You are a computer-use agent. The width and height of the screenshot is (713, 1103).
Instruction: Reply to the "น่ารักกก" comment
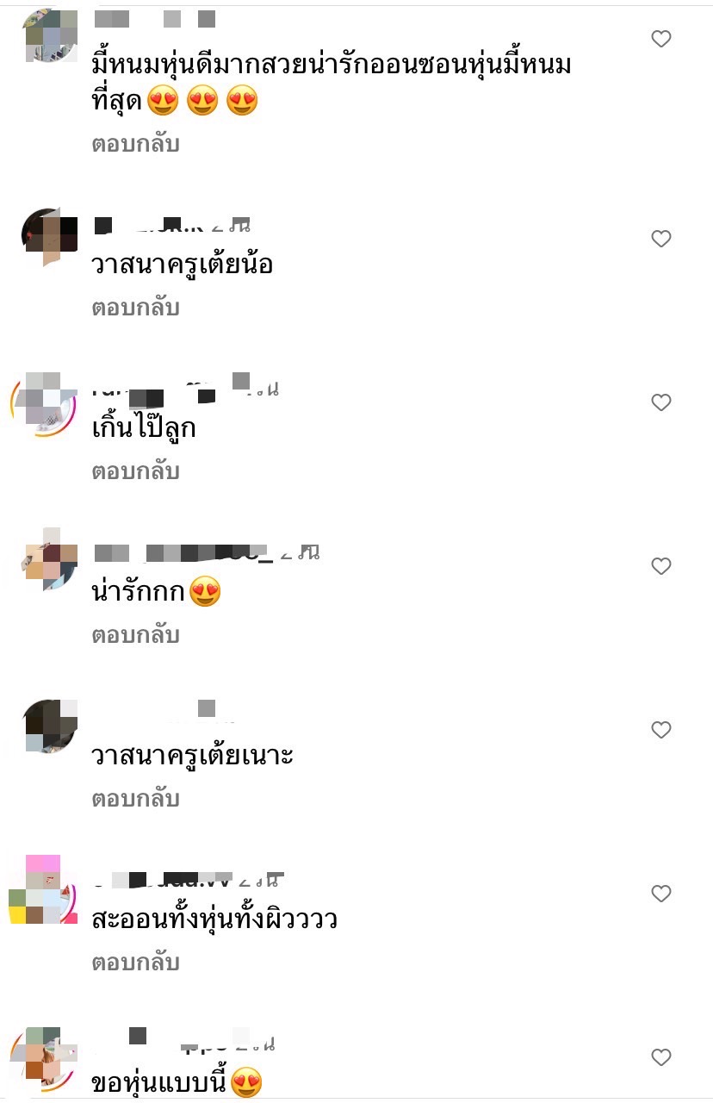click(135, 635)
